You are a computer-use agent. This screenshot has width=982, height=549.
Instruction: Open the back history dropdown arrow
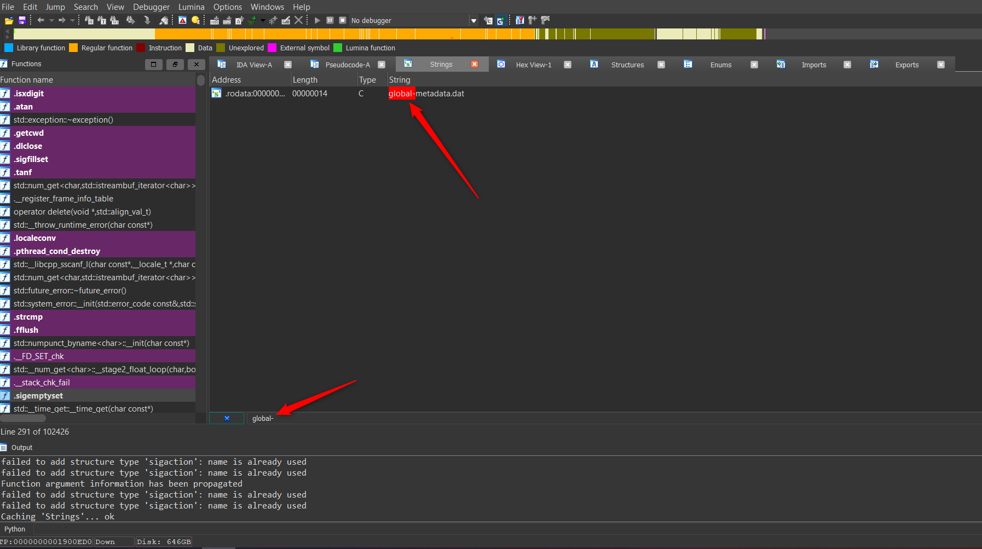tap(51, 20)
